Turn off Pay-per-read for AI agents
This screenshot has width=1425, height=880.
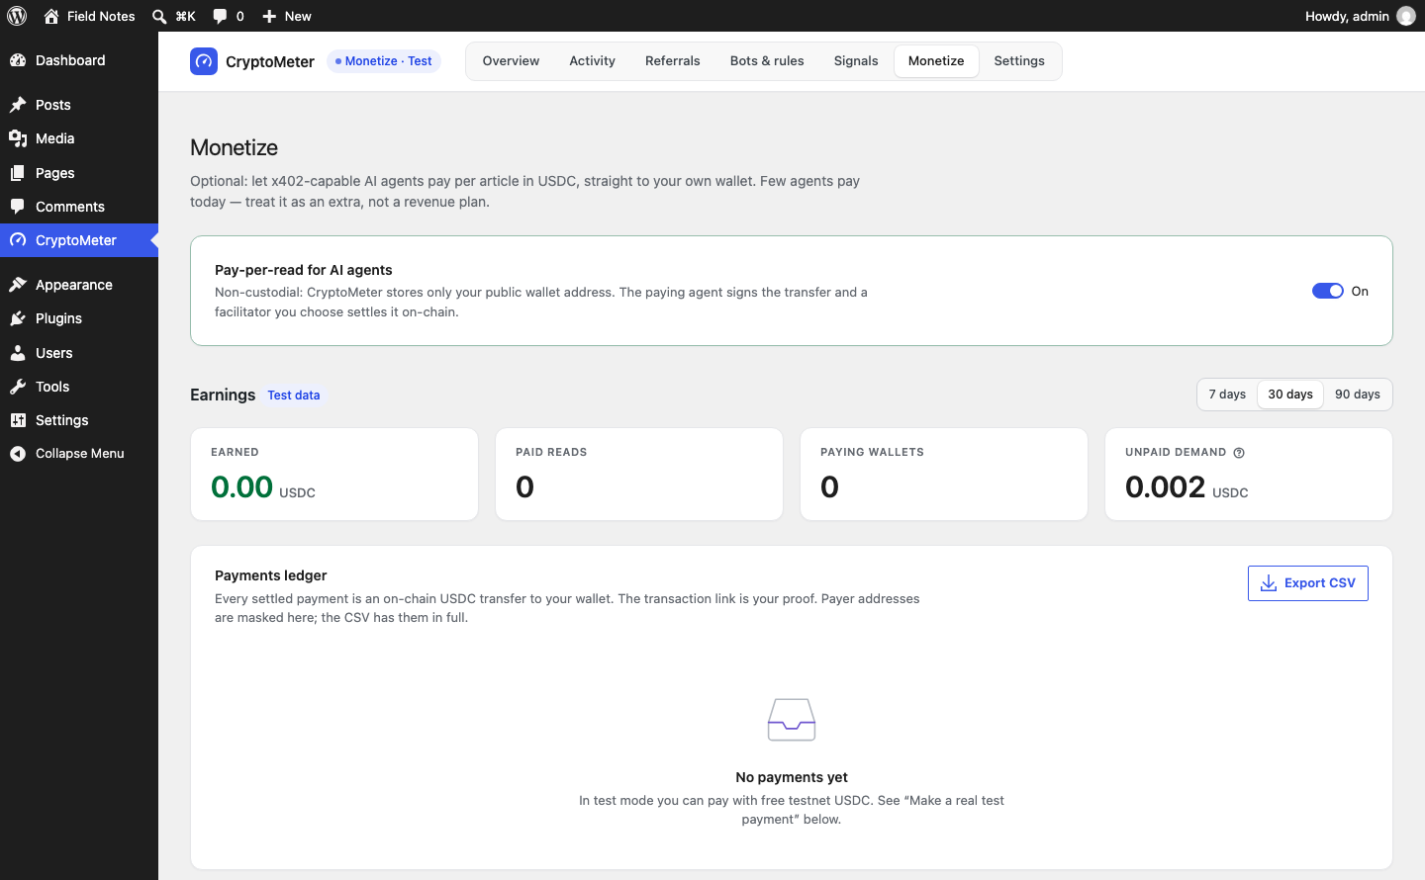[x=1328, y=291]
